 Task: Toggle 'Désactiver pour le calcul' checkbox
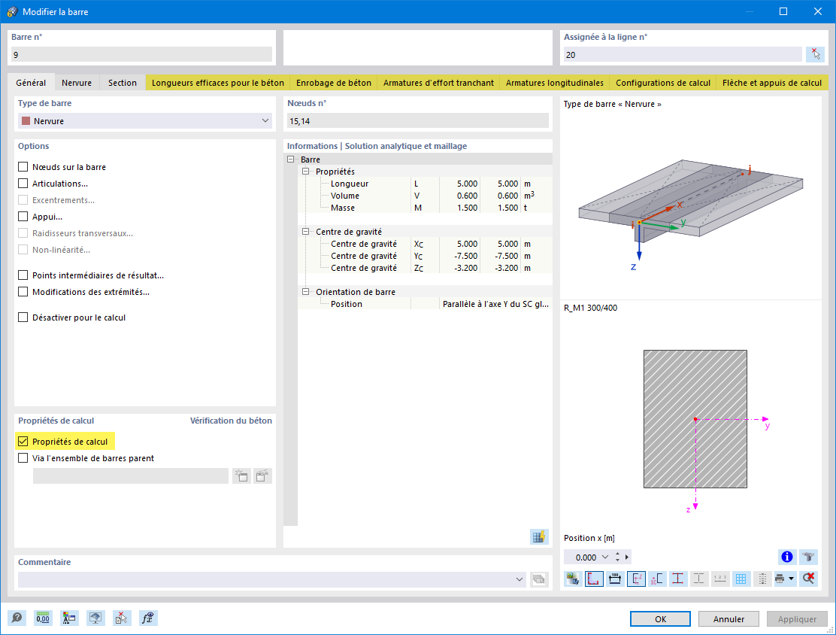23,317
